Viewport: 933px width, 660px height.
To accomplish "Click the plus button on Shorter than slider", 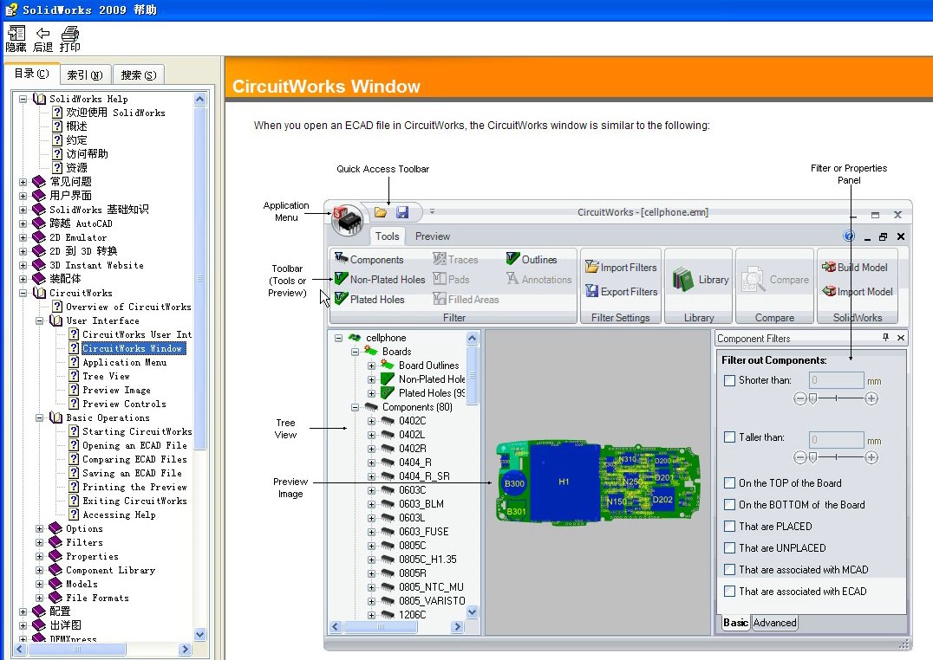I will (x=871, y=398).
